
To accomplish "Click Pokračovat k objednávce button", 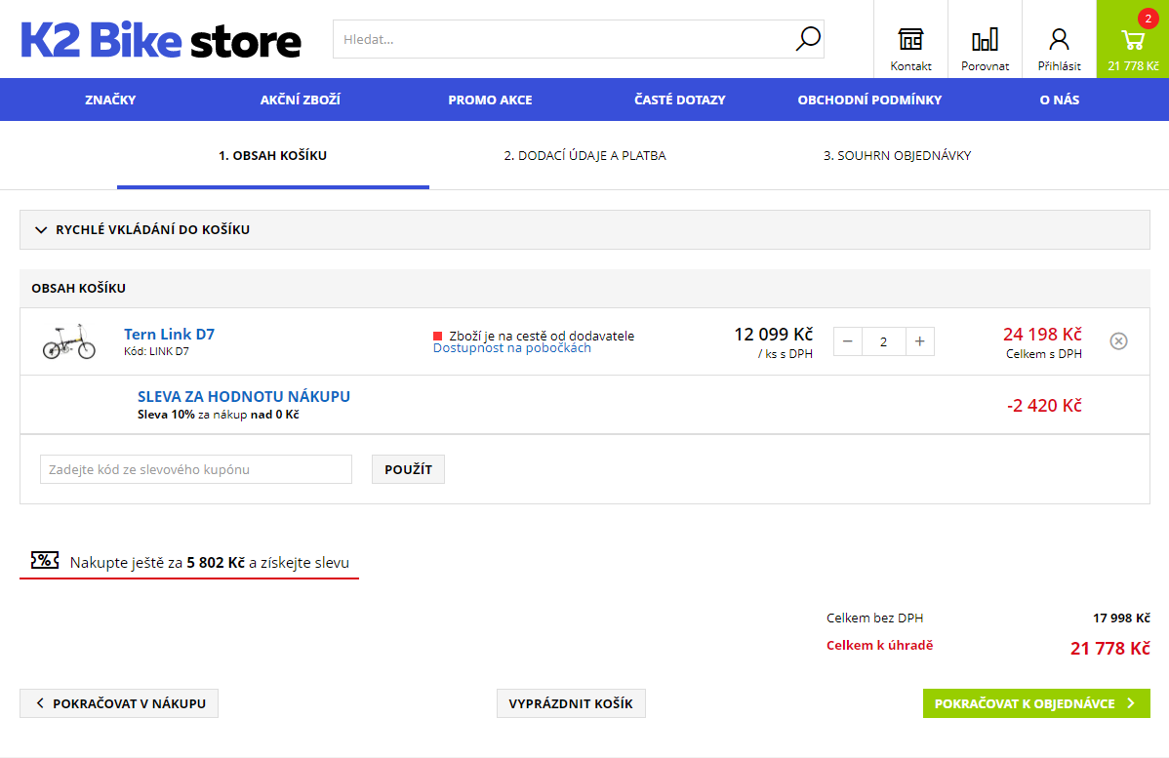I will click(1036, 703).
